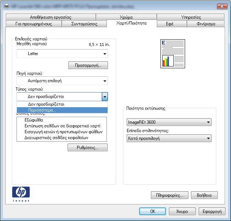The width and height of the screenshot is (231, 221).
Task: Open the Φινίρισμα tab
Action: (x=206, y=24)
